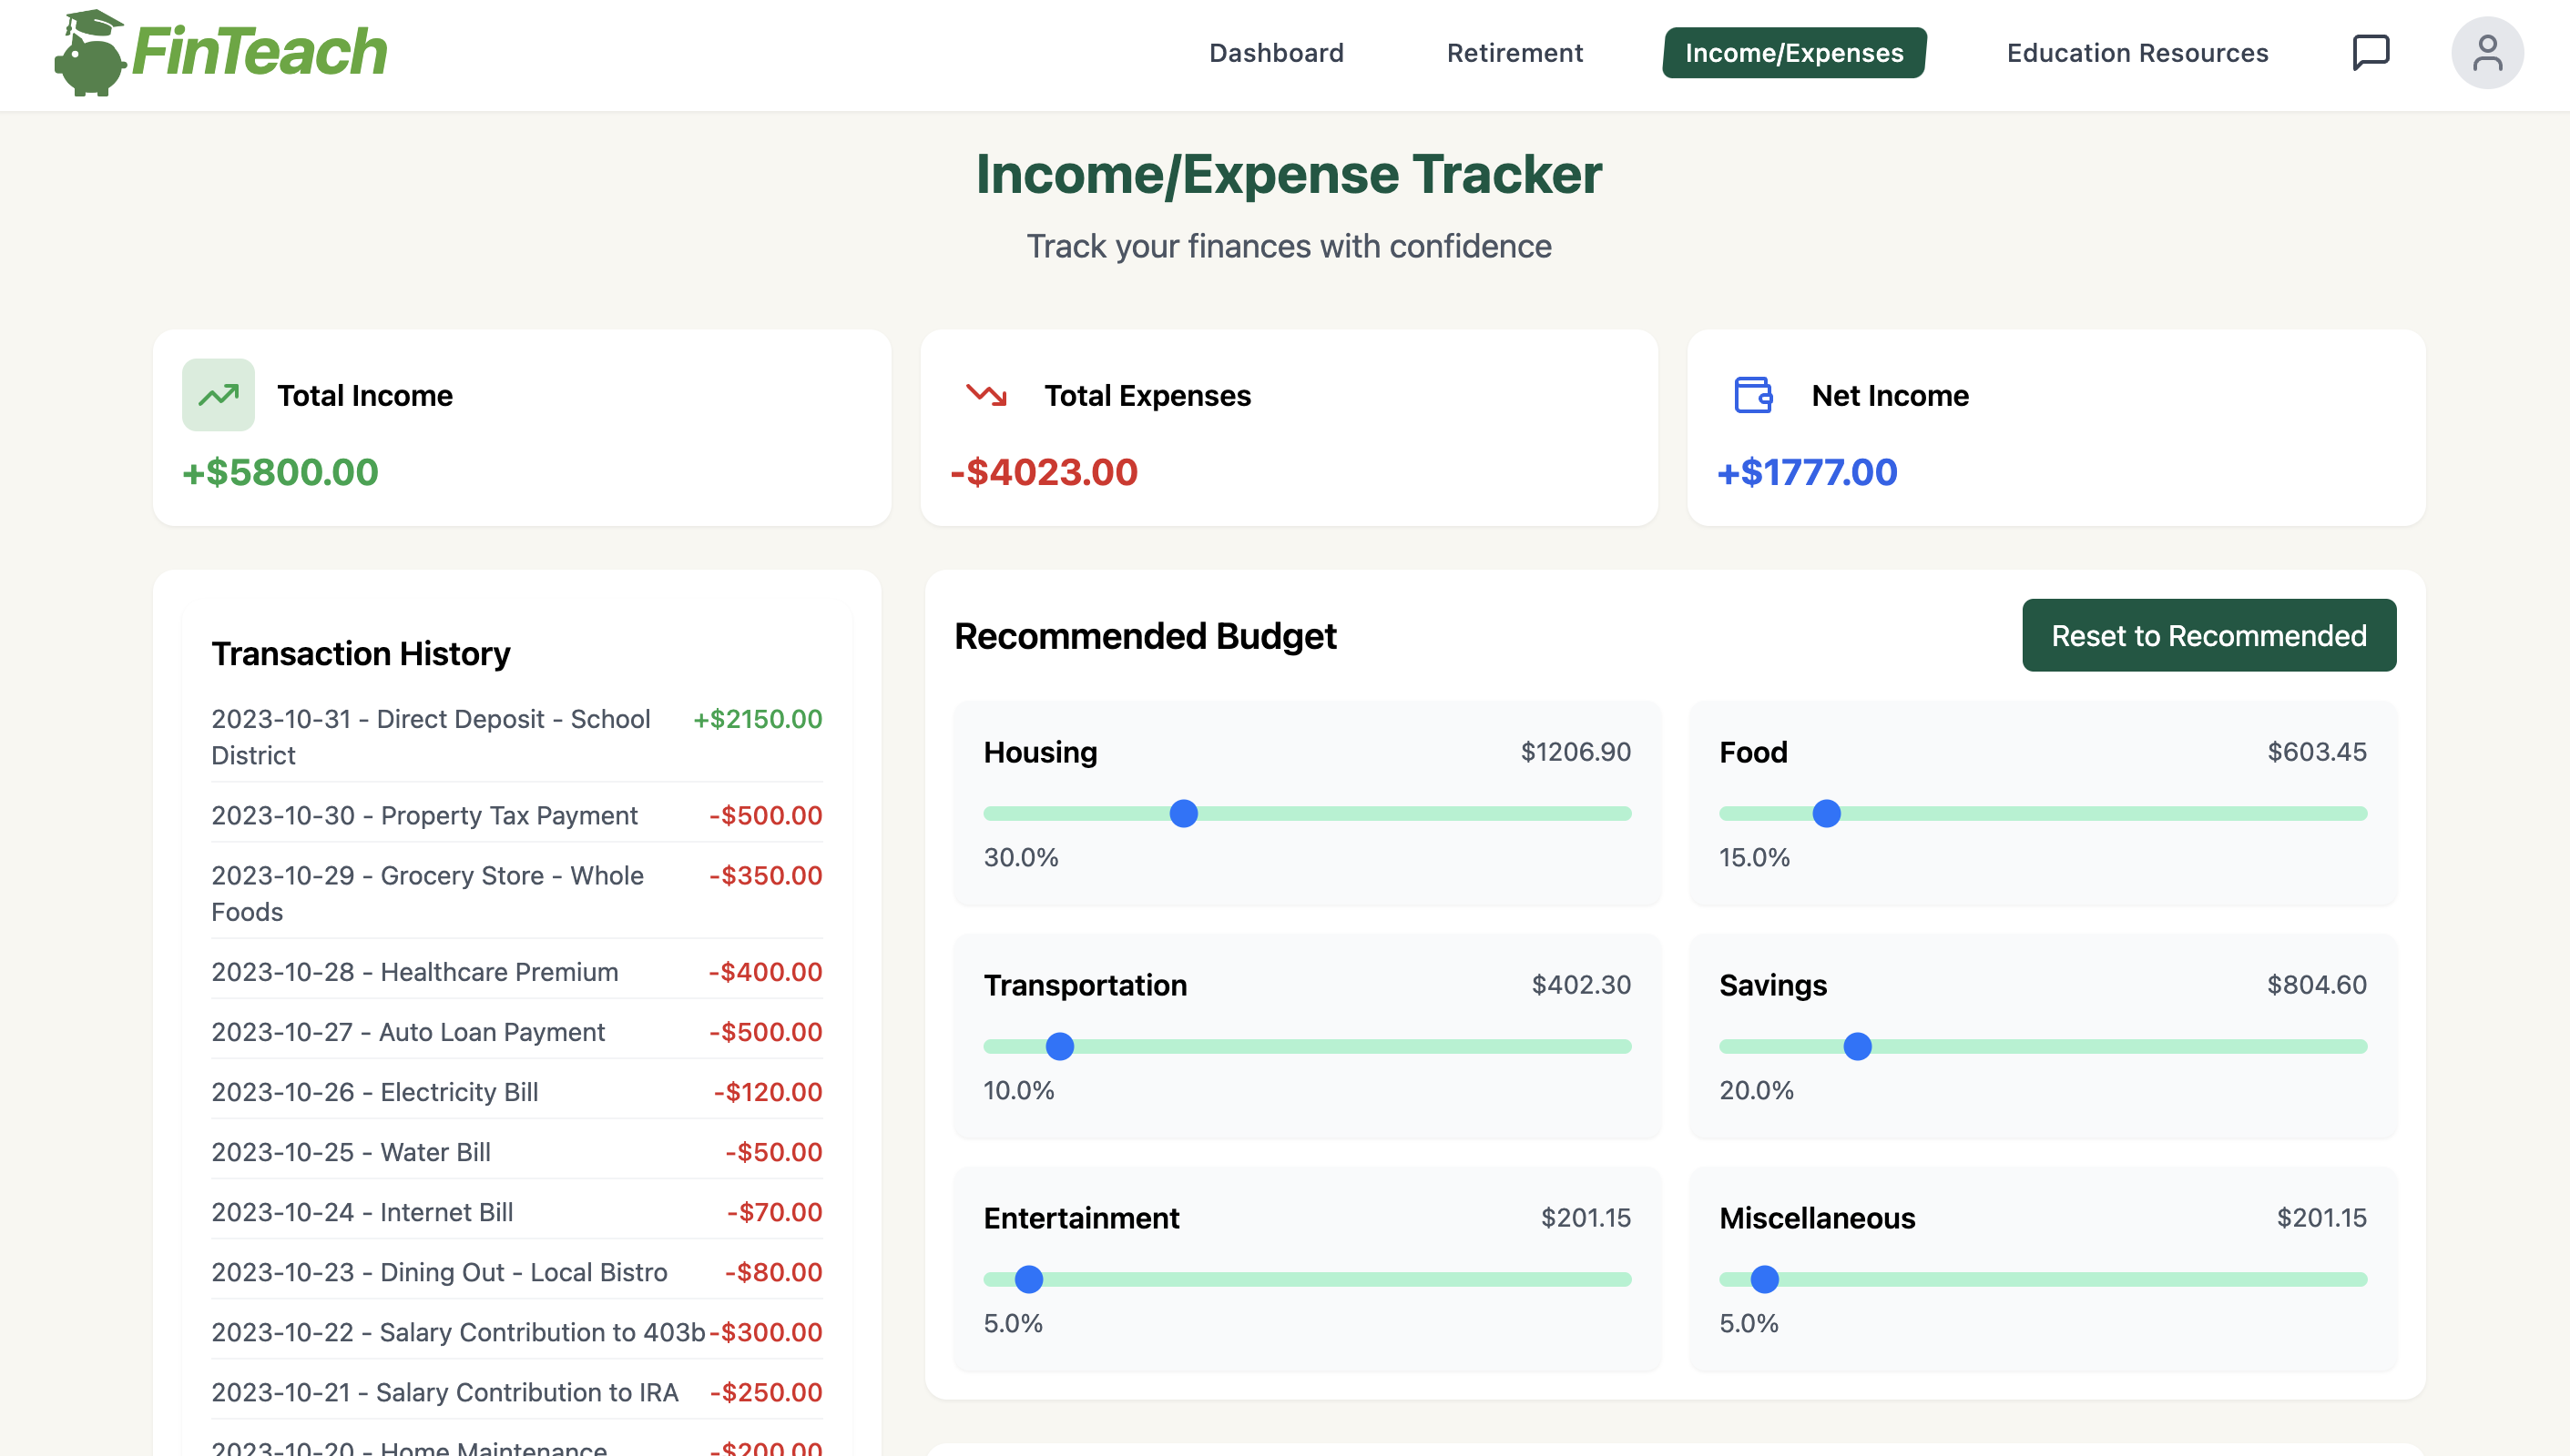Click the Total Income trending-up icon
The width and height of the screenshot is (2570, 1456).
pos(219,395)
